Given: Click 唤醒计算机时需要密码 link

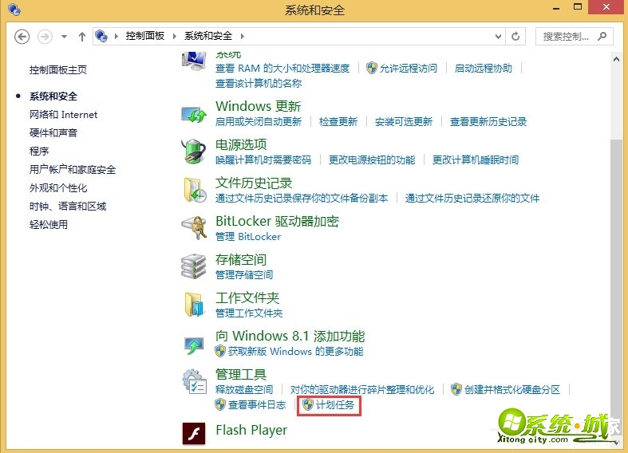Looking at the screenshot, I should click(x=263, y=160).
